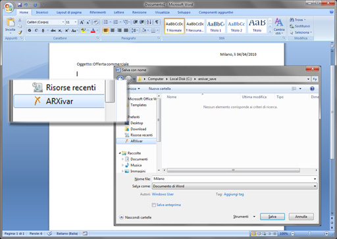This screenshot has height=239, width=337.
Task: Expand the Musica tree node
Action: point(122,165)
